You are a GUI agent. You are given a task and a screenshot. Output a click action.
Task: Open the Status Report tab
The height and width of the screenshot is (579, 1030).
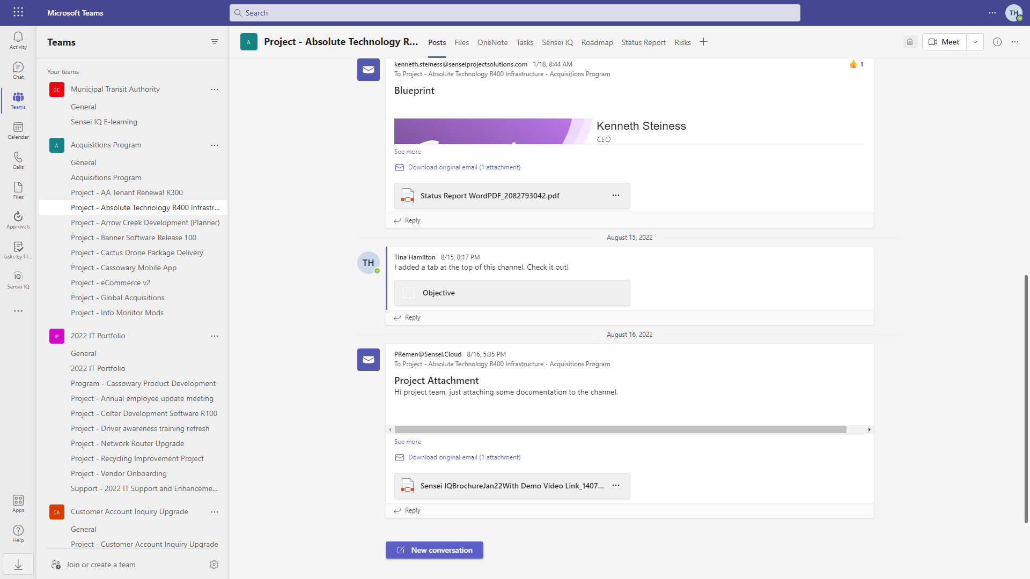tap(644, 42)
